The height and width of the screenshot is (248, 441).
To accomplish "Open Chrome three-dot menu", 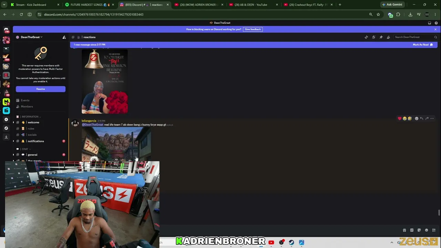I will coord(436,14).
